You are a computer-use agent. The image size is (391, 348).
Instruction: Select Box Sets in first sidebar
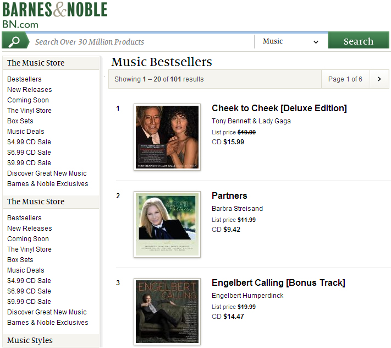(x=20, y=121)
